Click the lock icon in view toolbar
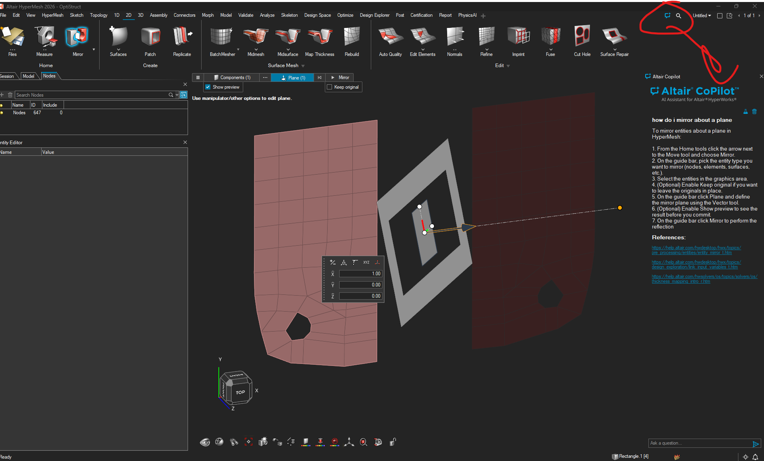This screenshot has height=461, width=764. point(393,442)
